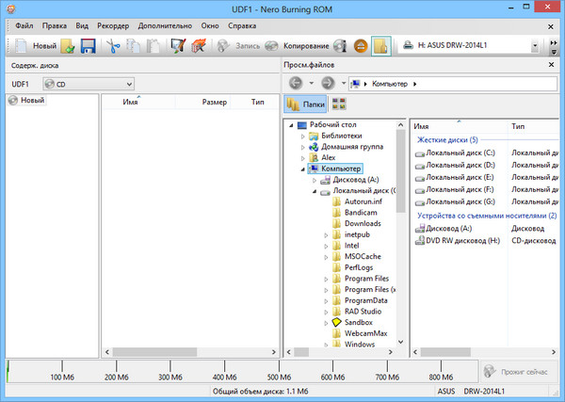
Task: Open the H: ASUS DRW-2014L1 recorder dropdown
Action: pyautogui.click(x=535, y=45)
